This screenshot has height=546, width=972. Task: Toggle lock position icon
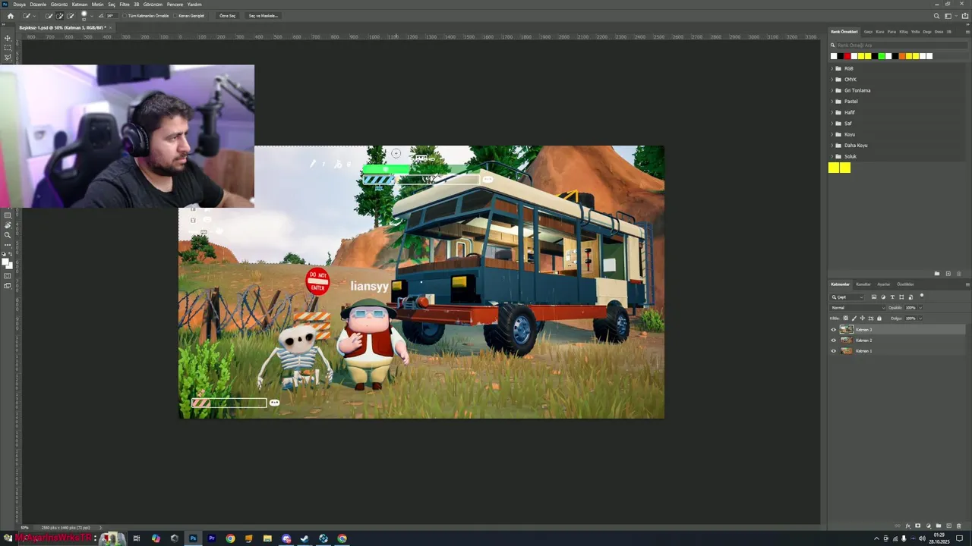pos(863,318)
